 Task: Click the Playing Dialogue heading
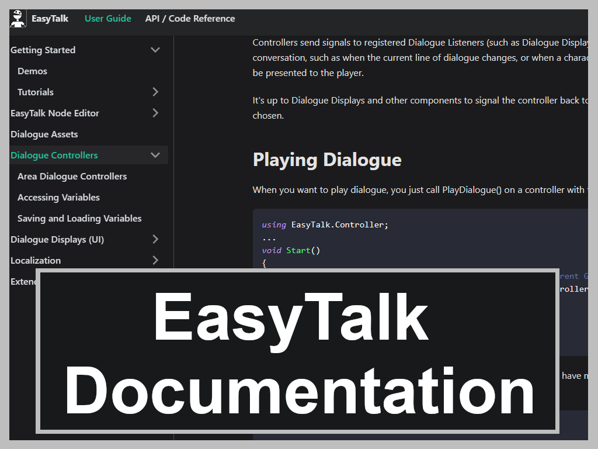tap(327, 160)
